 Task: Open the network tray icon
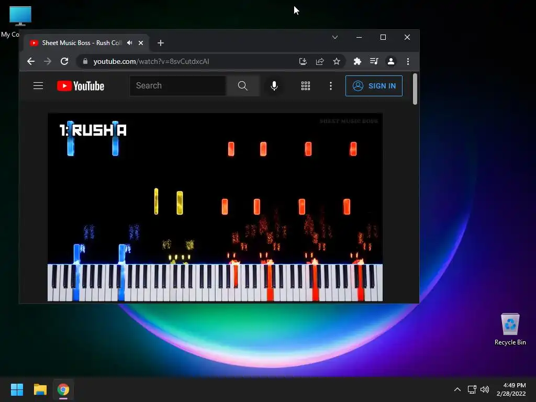pos(472,389)
